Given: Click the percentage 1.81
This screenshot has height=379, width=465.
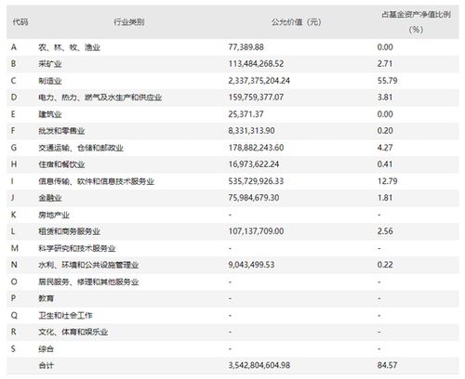Looking at the screenshot, I should click(x=385, y=198).
